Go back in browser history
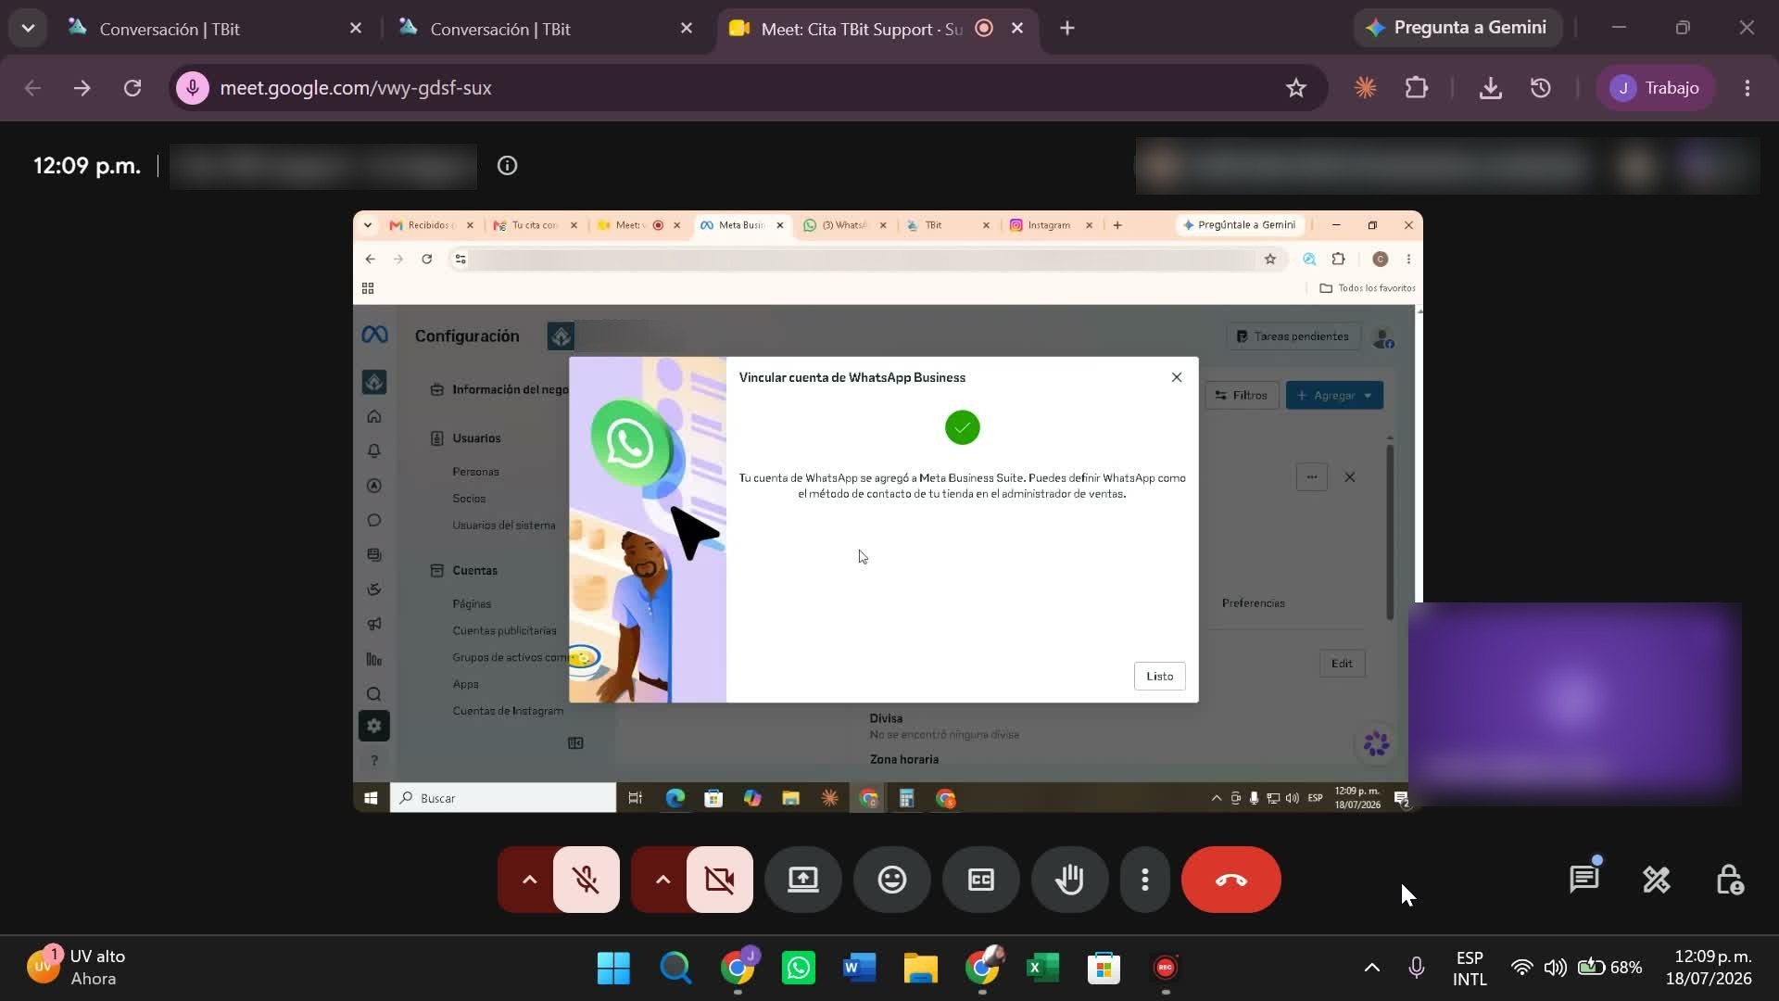 pos(32,88)
